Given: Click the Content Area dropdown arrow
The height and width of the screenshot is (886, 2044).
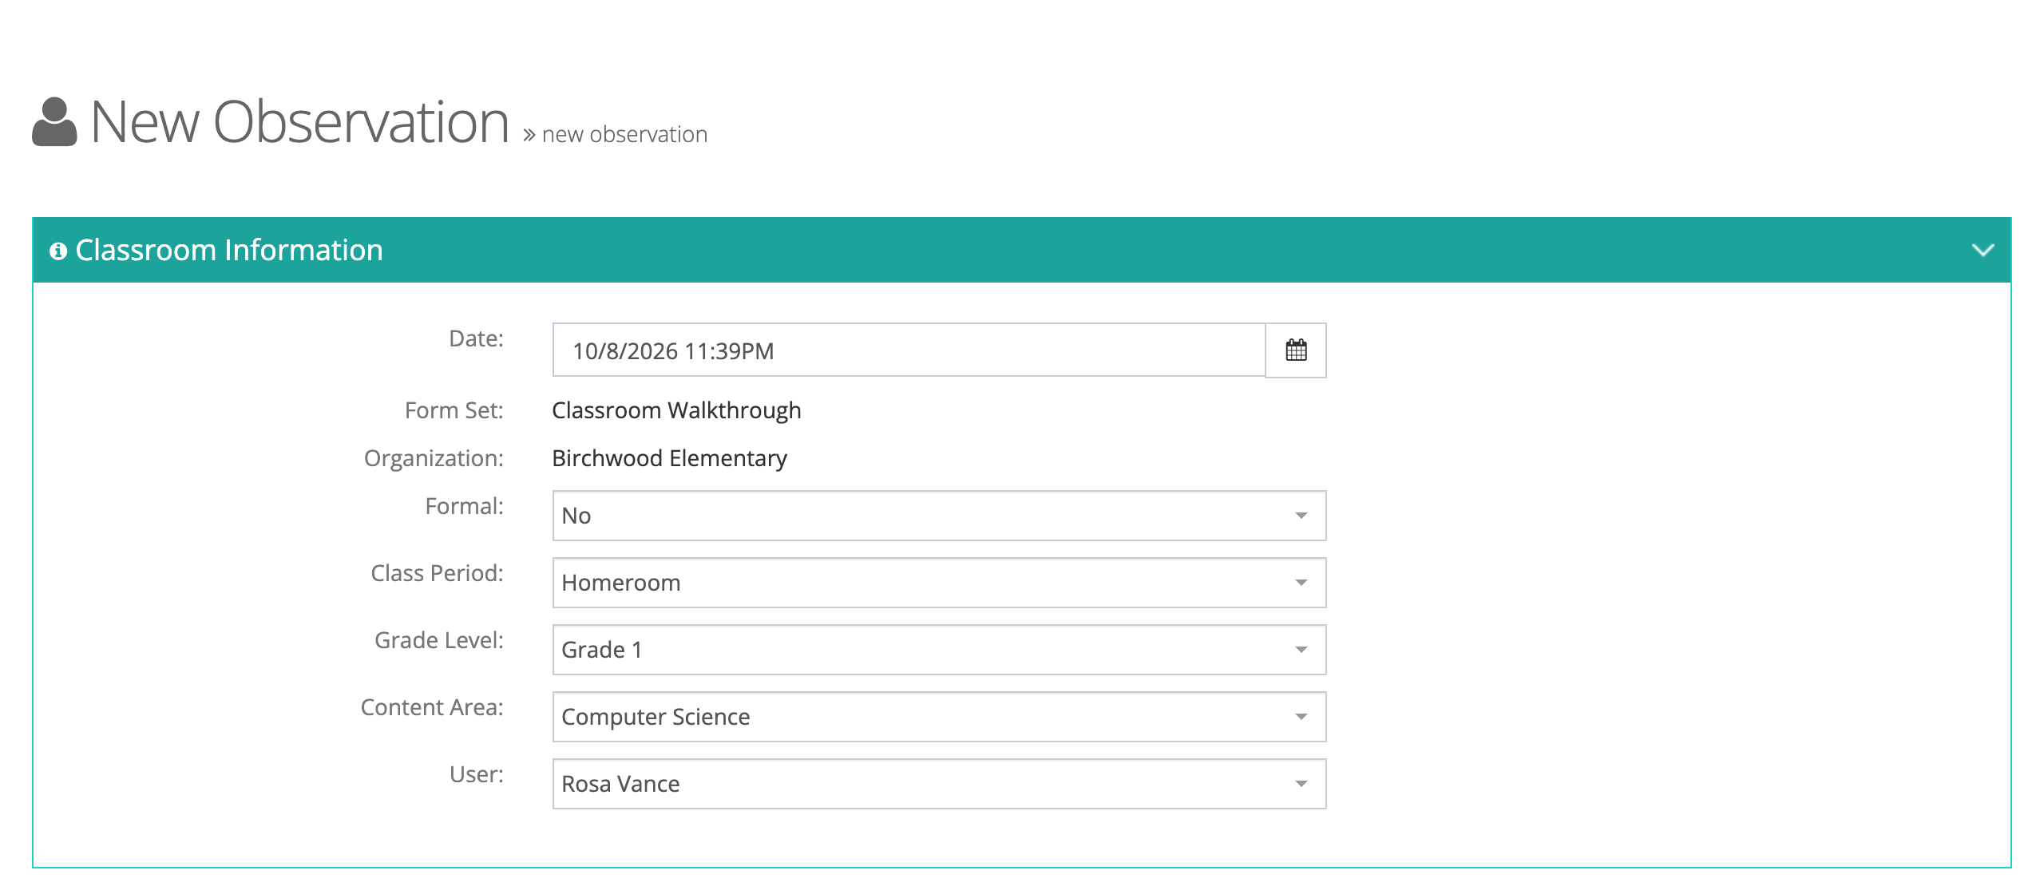Looking at the screenshot, I should [1301, 717].
